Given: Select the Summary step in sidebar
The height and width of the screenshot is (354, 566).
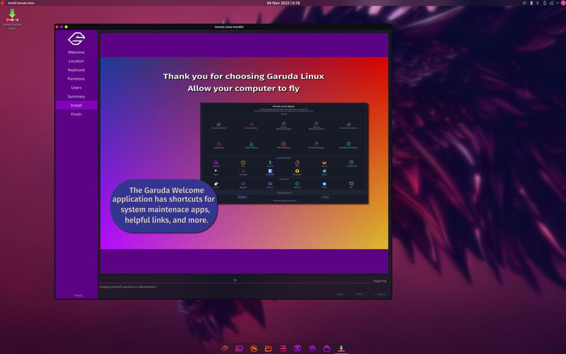Looking at the screenshot, I should click(x=76, y=96).
